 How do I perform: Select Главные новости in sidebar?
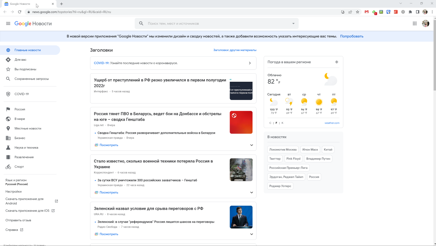[30, 50]
